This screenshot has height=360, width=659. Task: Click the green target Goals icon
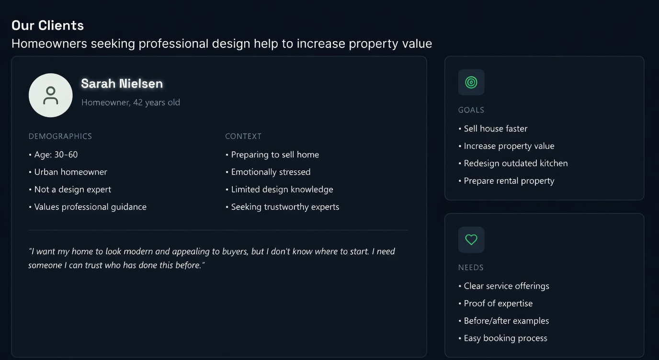[x=471, y=82]
